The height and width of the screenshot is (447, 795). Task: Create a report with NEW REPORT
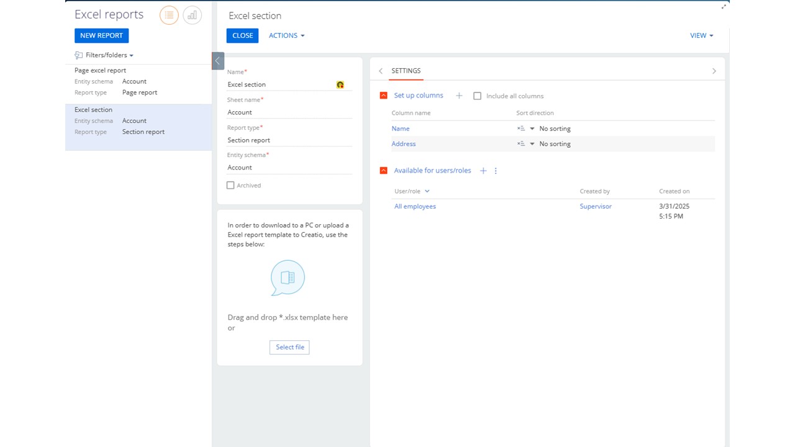coord(101,35)
